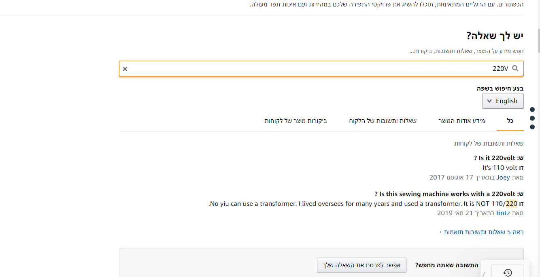Click the small chevron after 'ראה 5 שאלות ותשובות תואמות'
Image resolution: width=540 pixels, height=277 pixels.
[x=441, y=232]
